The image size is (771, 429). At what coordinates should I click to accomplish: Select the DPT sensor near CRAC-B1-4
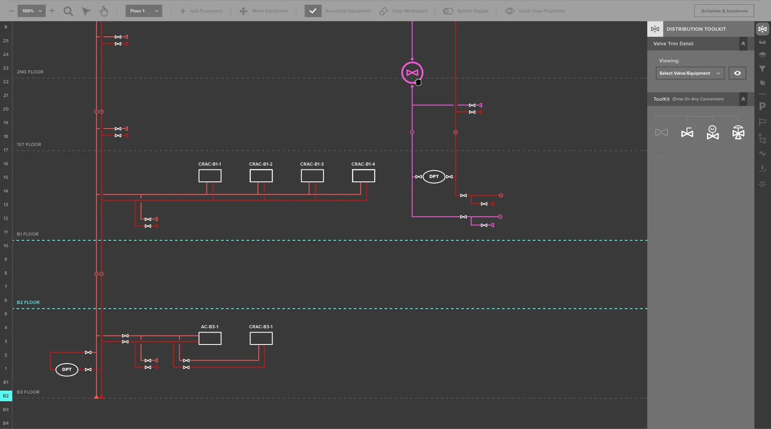pyautogui.click(x=434, y=176)
